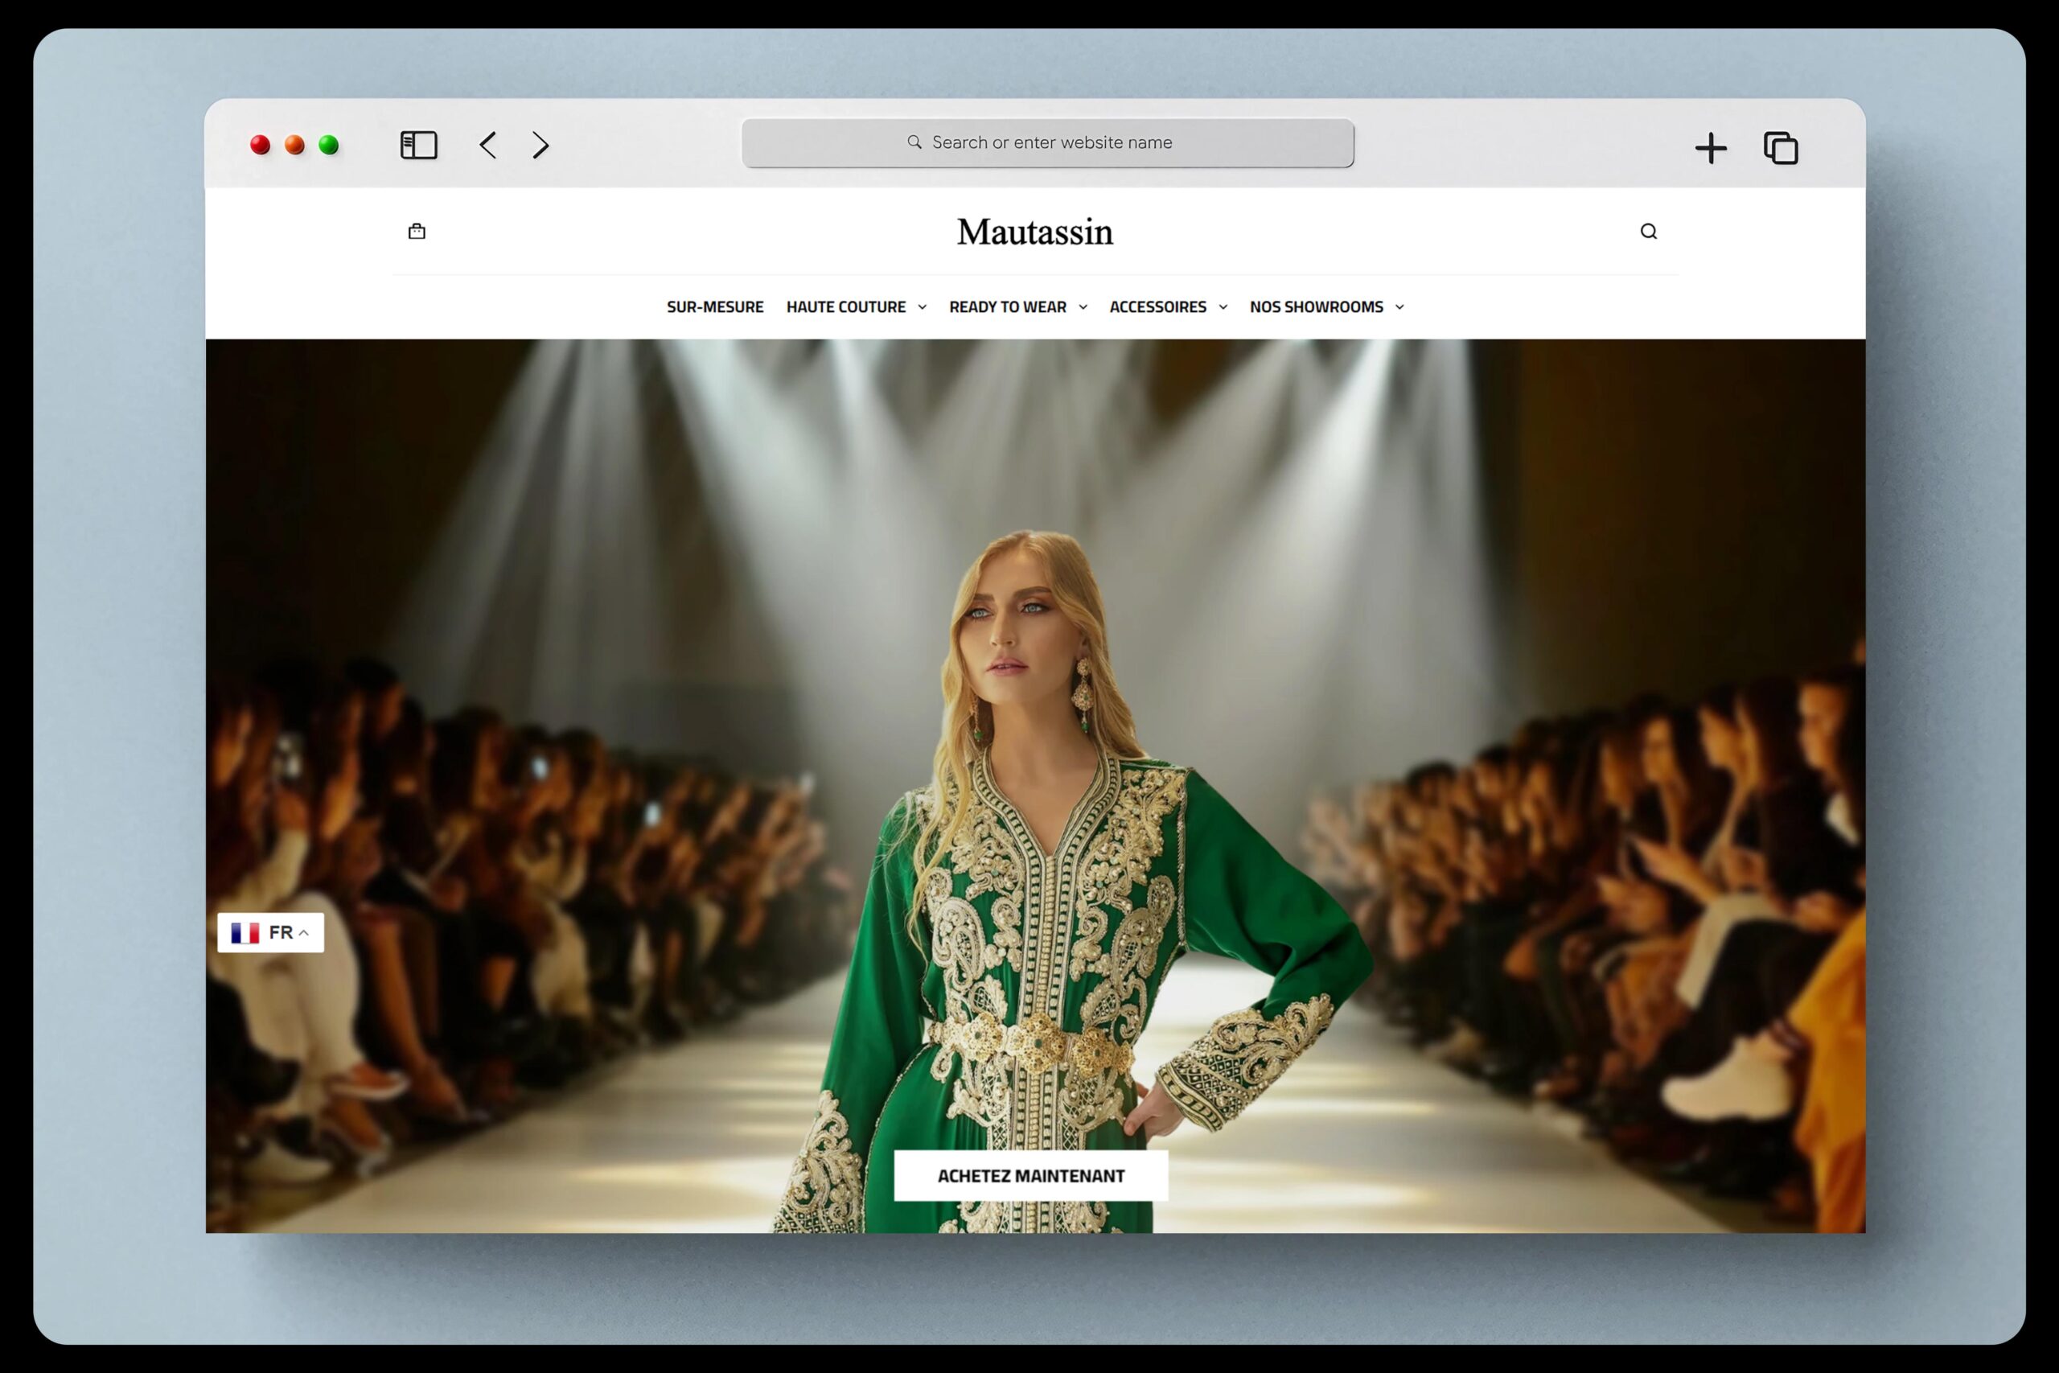Open the ACCESSOIRES menu item
Image resolution: width=2059 pixels, height=1373 pixels.
[x=1157, y=307]
